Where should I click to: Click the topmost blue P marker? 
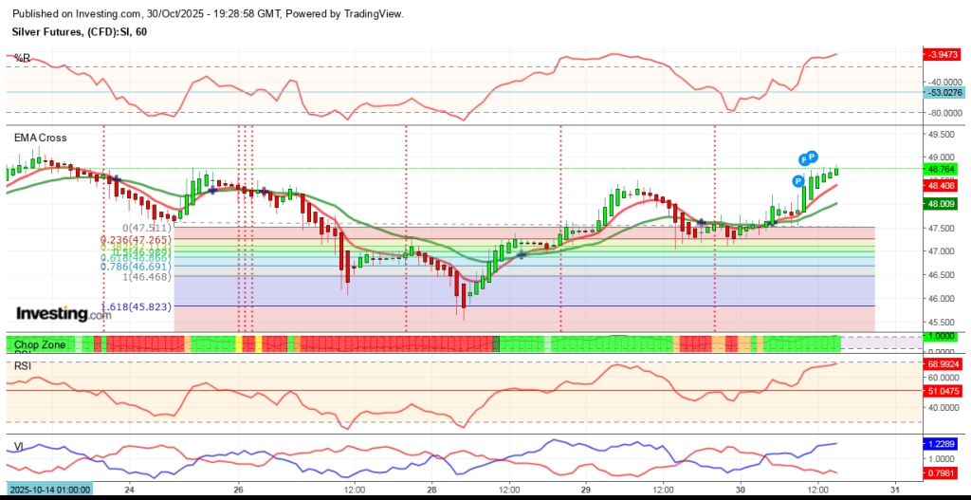coord(813,157)
